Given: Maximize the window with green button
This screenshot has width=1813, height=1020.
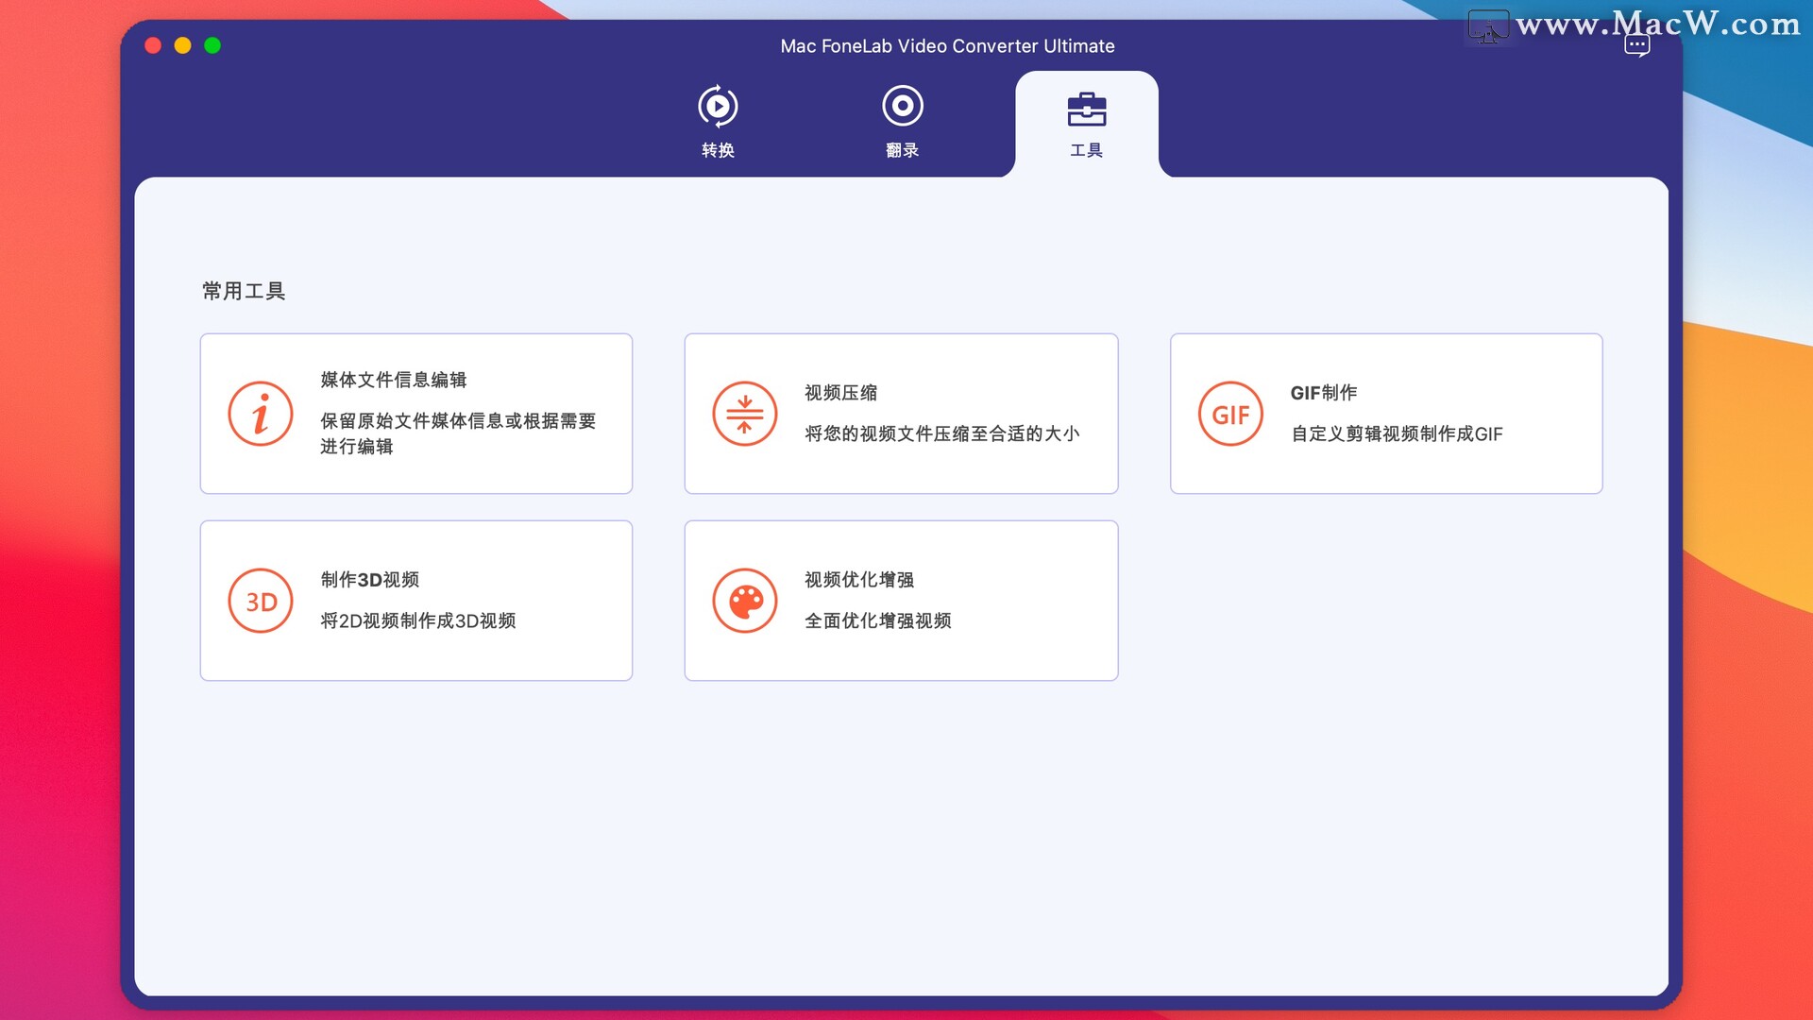Looking at the screenshot, I should [x=212, y=45].
